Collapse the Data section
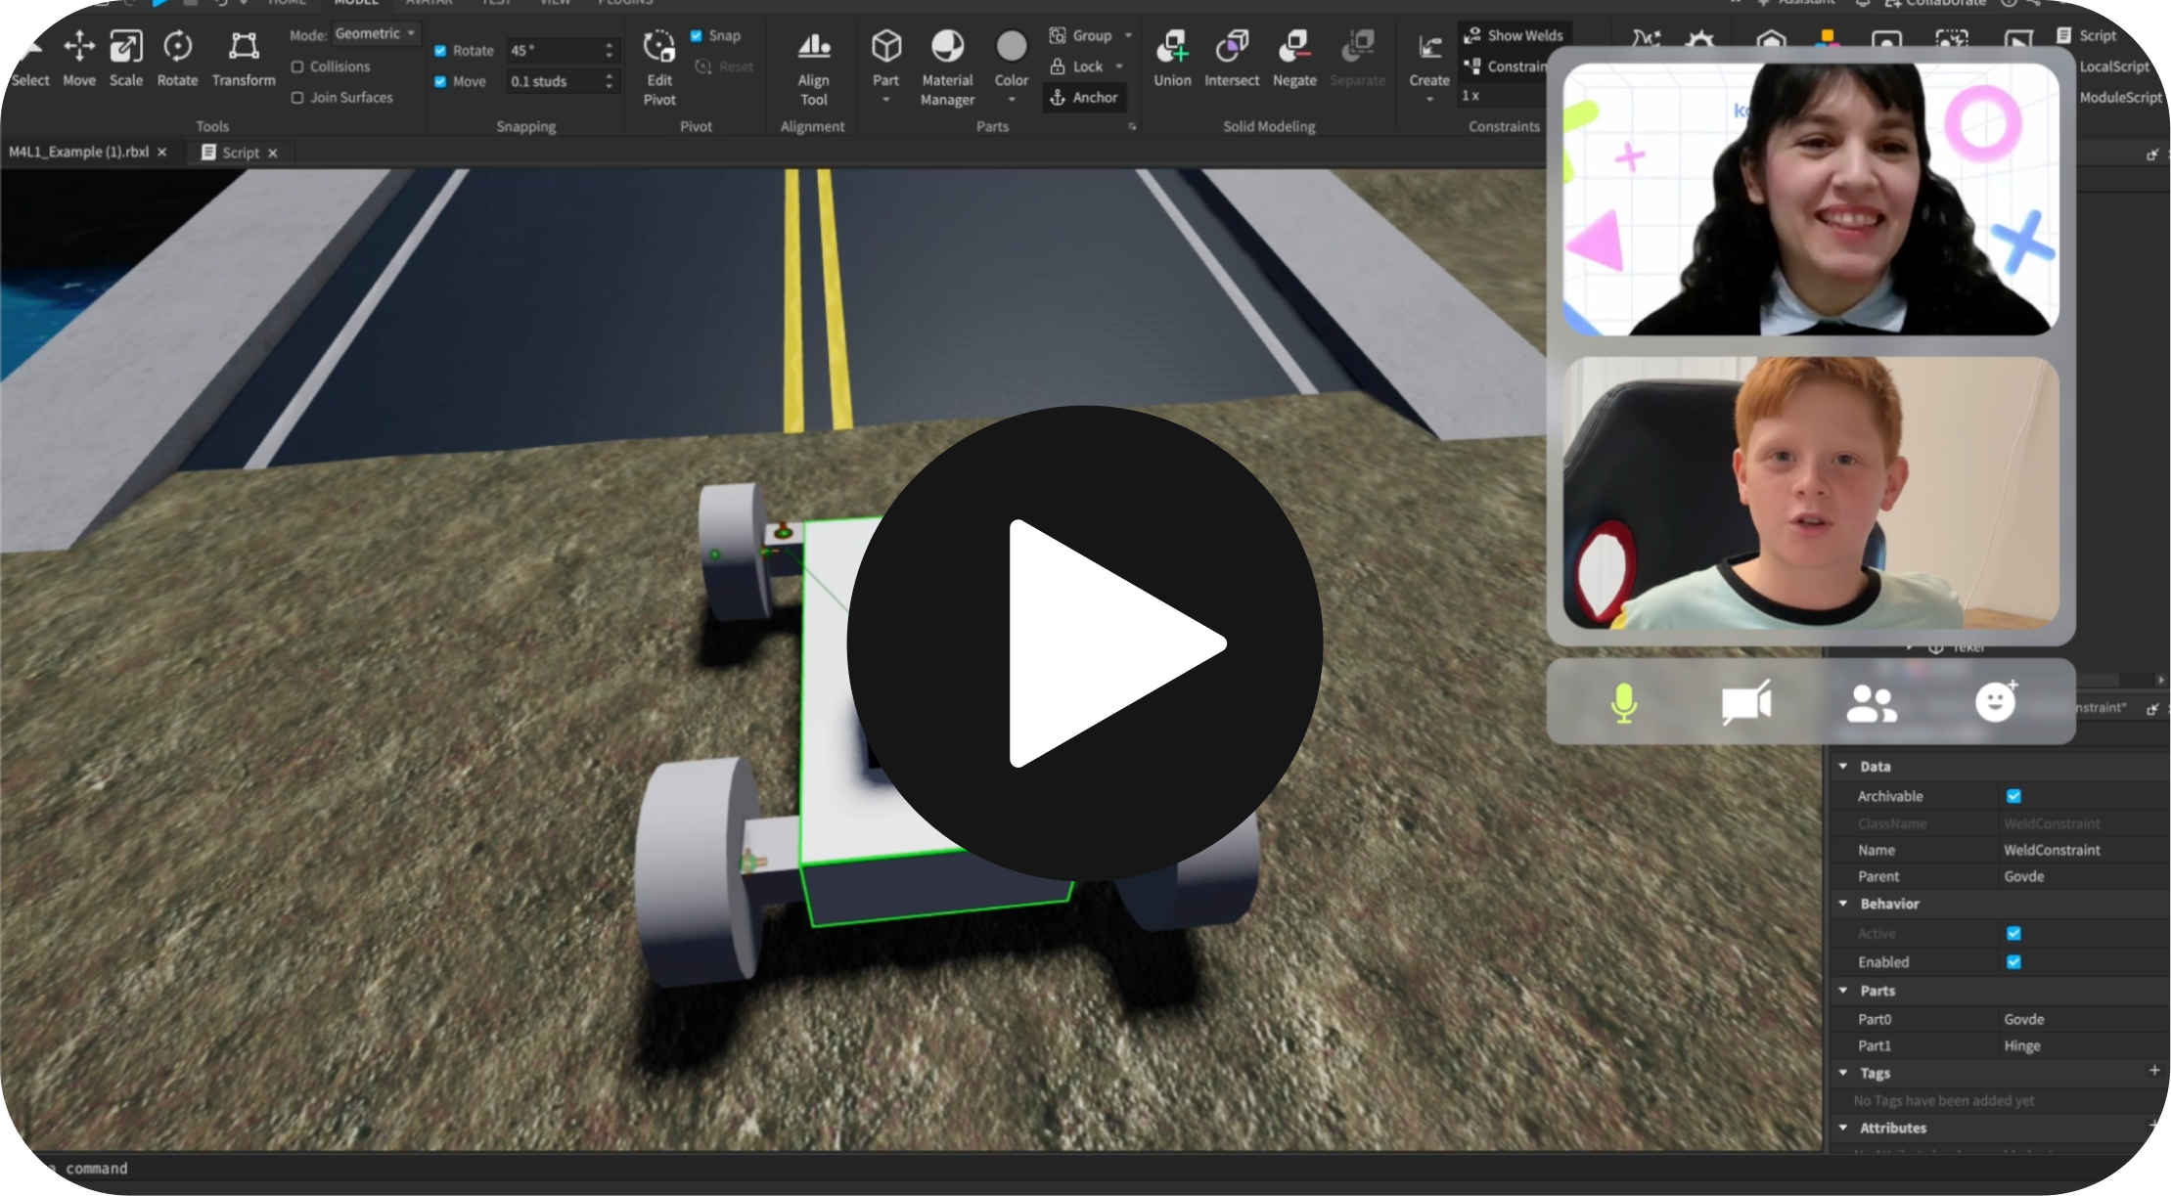 pos(1843,767)
